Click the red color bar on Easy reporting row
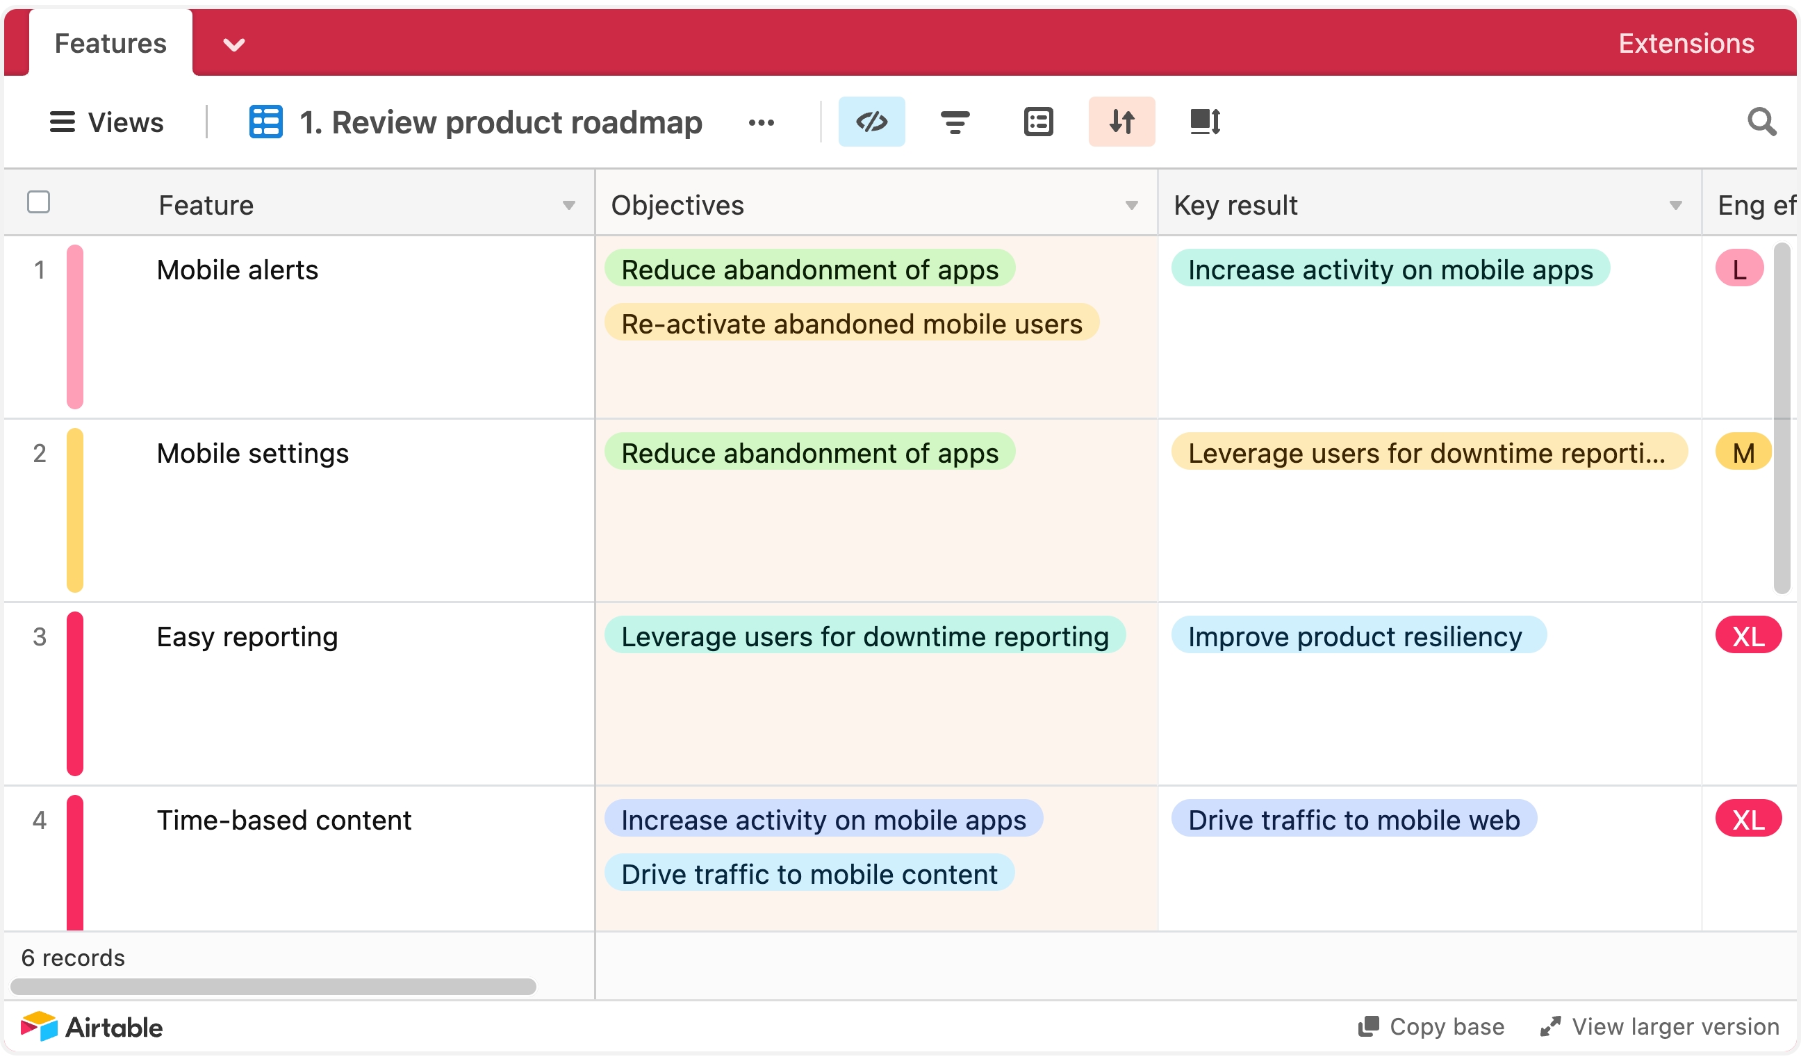1801x1059 pixels. pos(75,695)
